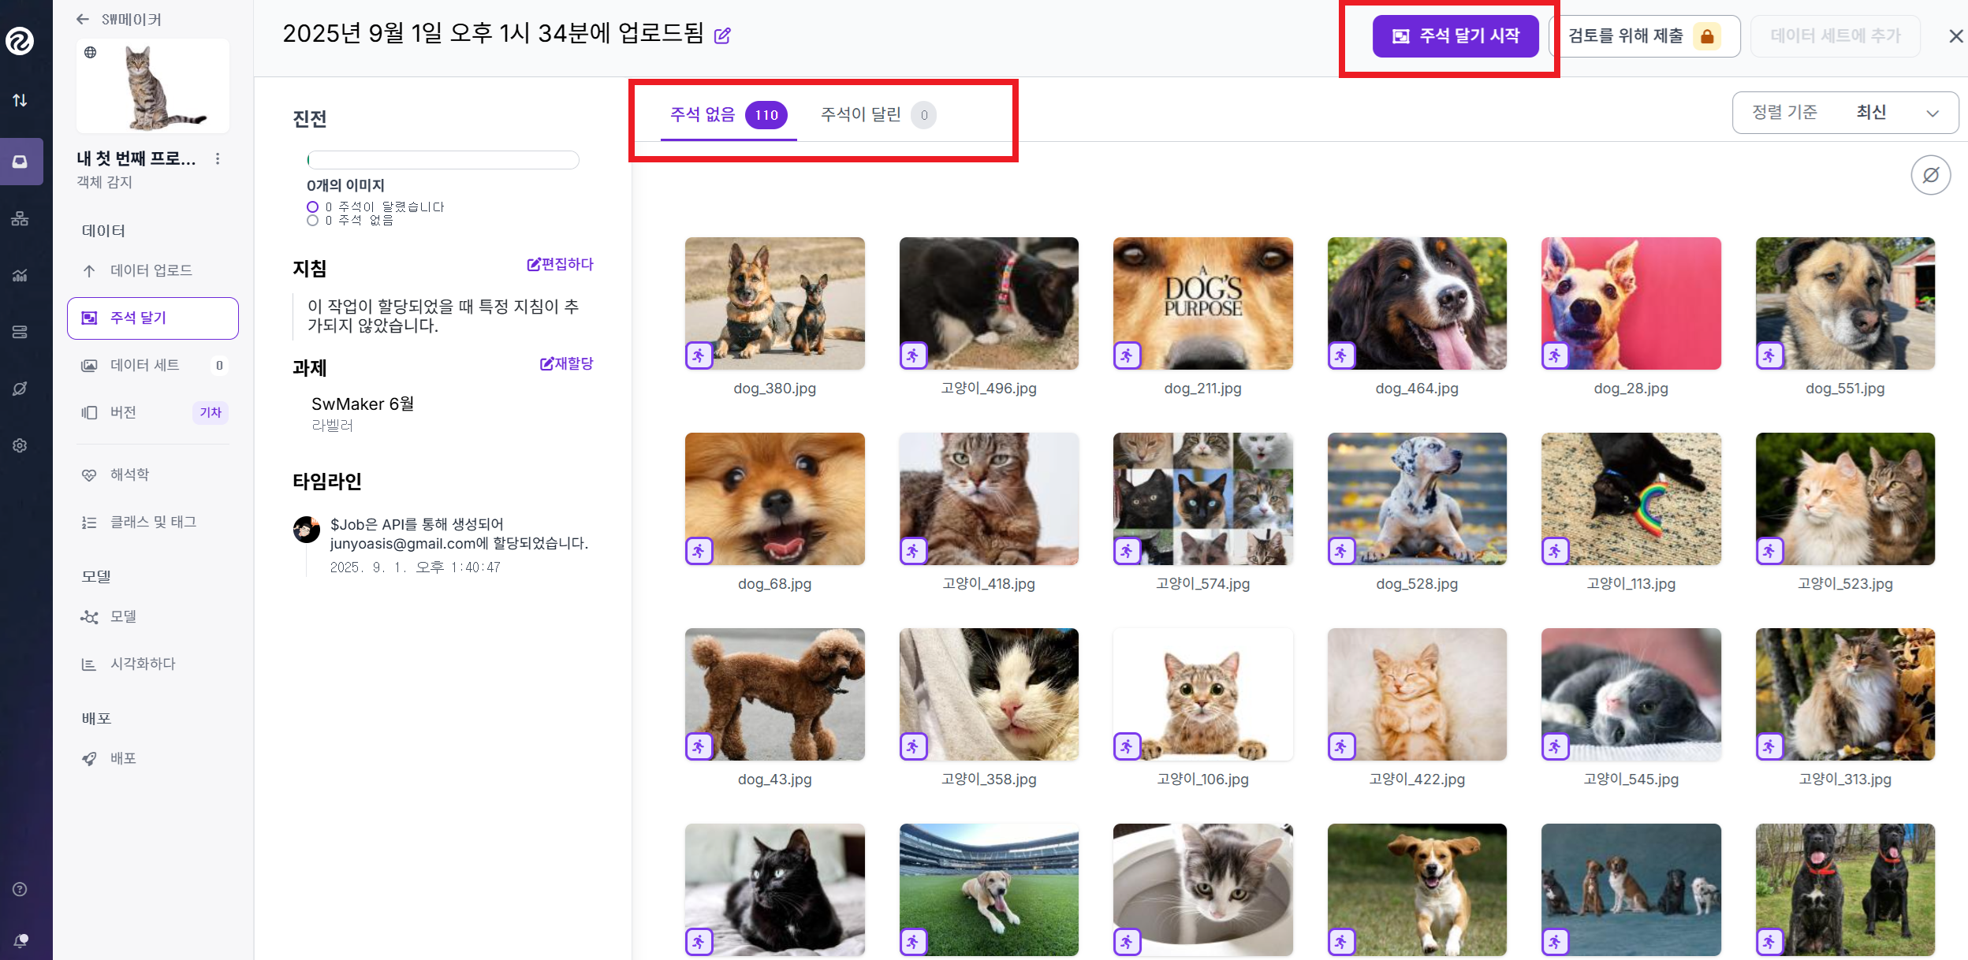Screen dimensions: 1968x960
Task: Click the circular hide-annotations icon under sort
Action: tap(1930, 175)
